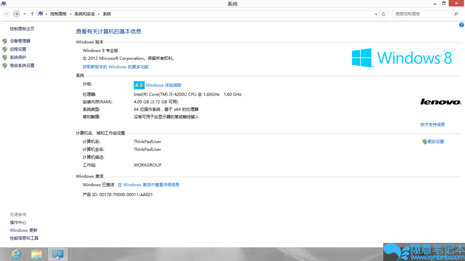Select 4.00 GB (3.72 GB 可用) memory value
This screenshot has height=261, width=465.
(156, 102)
